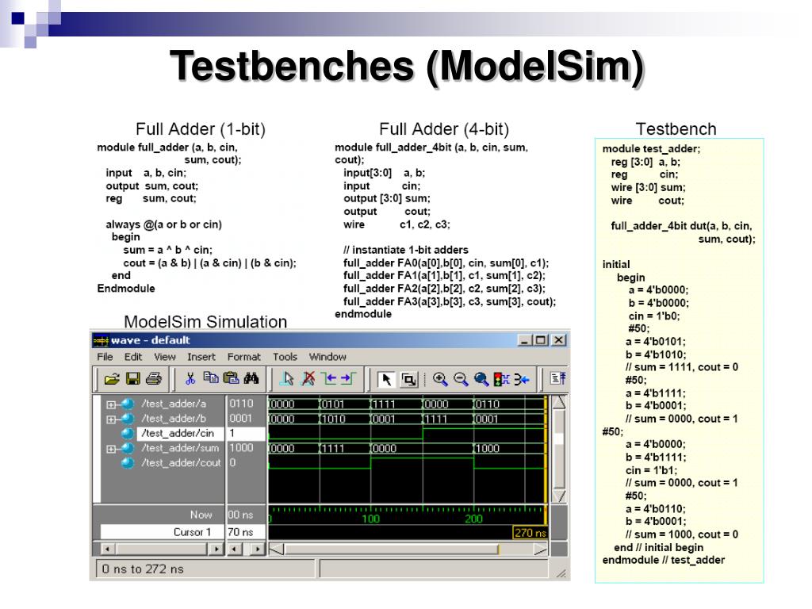Click the Zoom Full filled magnifier icon
812x609 pixels.
tap(481, 380)
